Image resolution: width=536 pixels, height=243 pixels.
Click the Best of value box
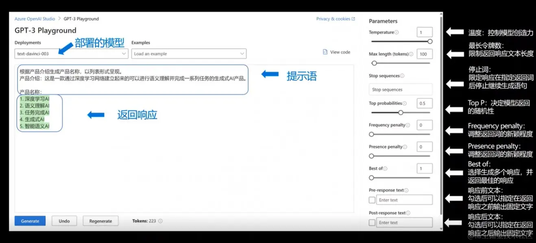pos(425,168)
